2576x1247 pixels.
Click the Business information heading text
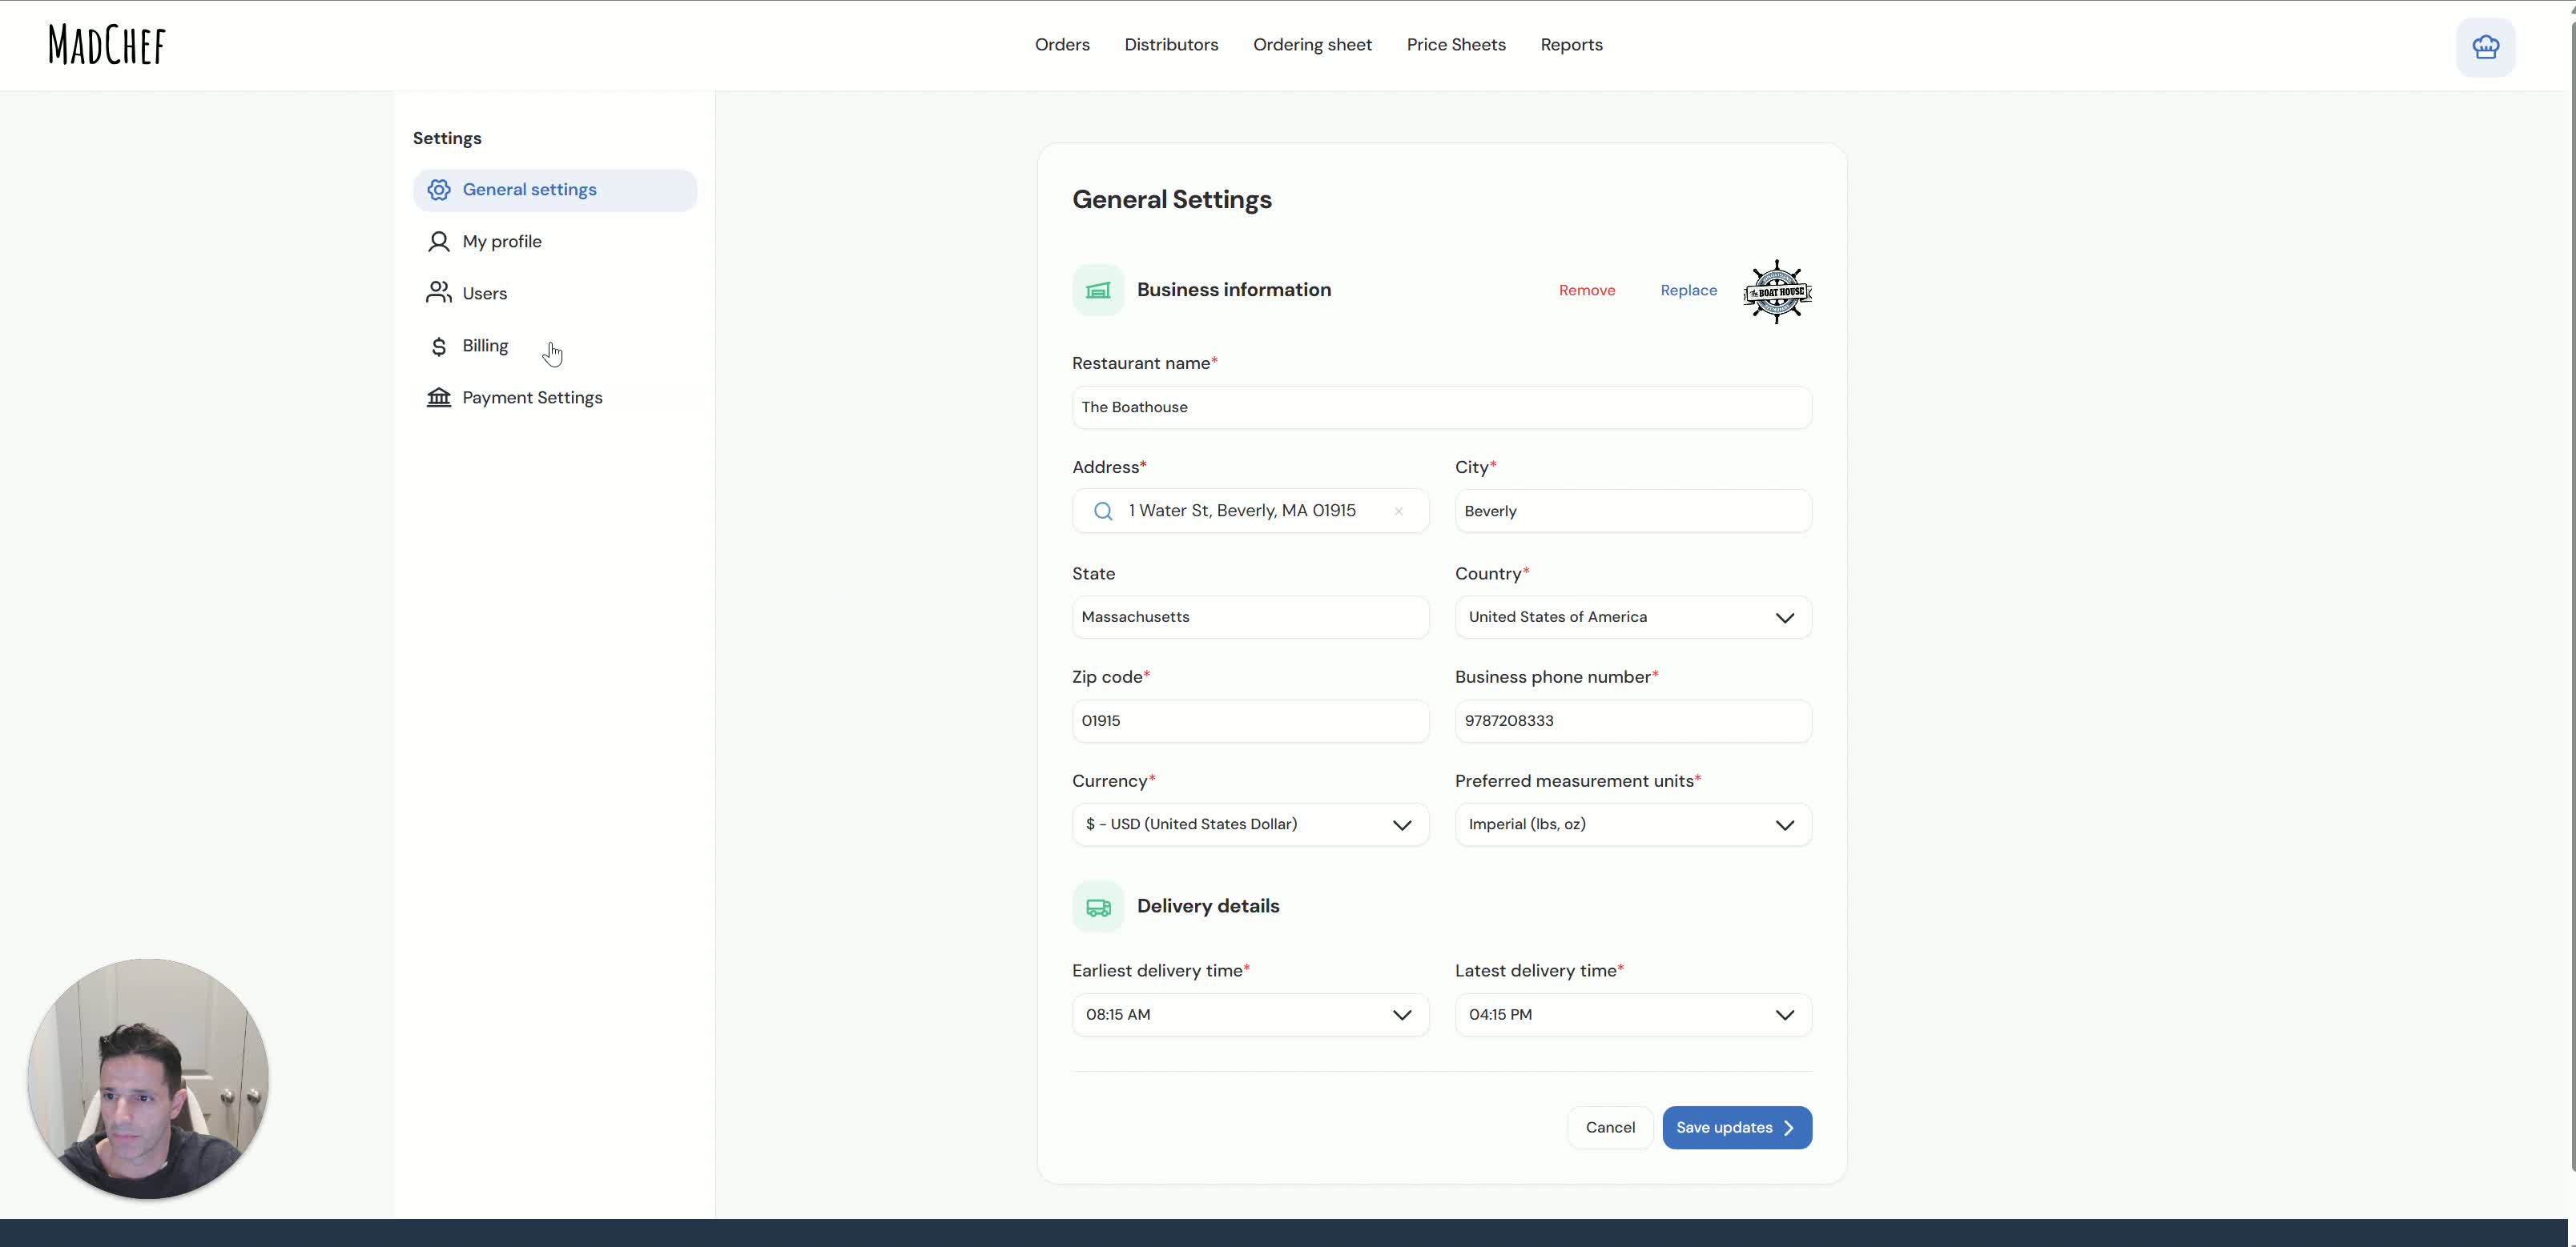[x=1234, y=291]
